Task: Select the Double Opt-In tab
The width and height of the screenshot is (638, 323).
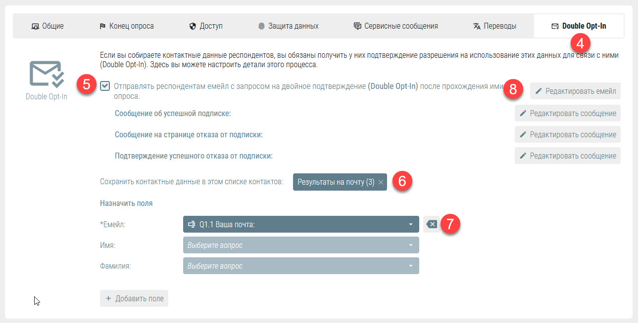Action: [579, 26]
